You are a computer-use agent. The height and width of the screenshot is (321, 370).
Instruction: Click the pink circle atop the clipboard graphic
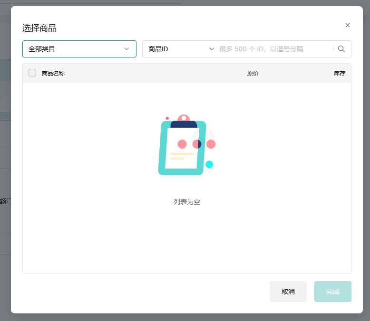(184, 118)
